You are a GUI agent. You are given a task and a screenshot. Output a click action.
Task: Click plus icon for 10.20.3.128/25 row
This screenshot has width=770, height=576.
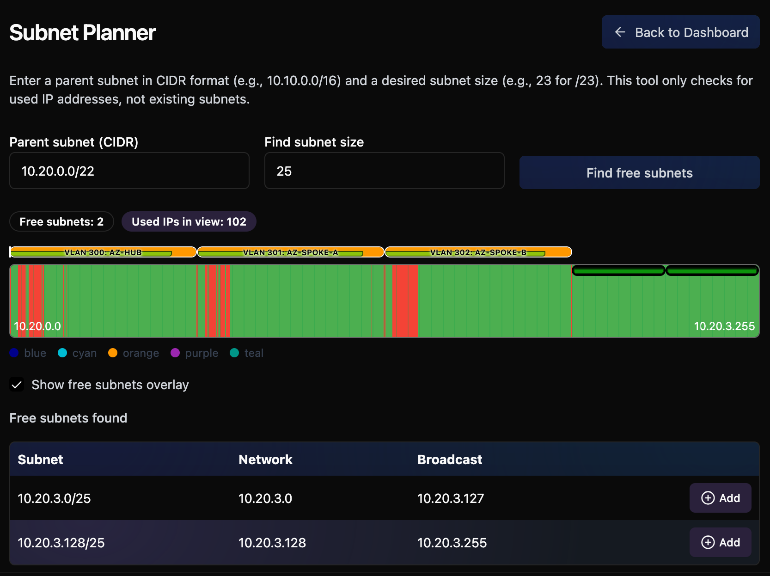pyautogui.click(x=708, y=542)
